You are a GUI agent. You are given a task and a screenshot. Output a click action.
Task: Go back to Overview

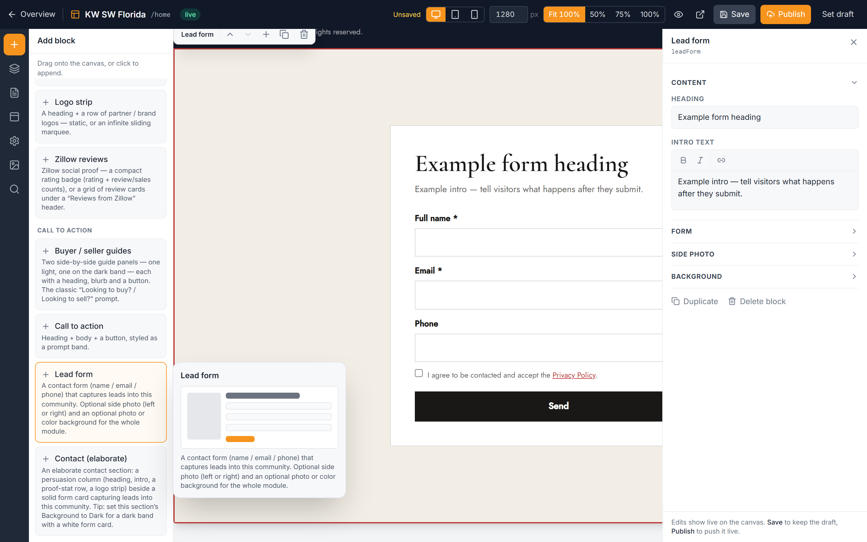pos(32,14)
